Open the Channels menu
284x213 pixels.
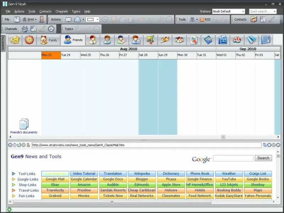tap(61, 11)
